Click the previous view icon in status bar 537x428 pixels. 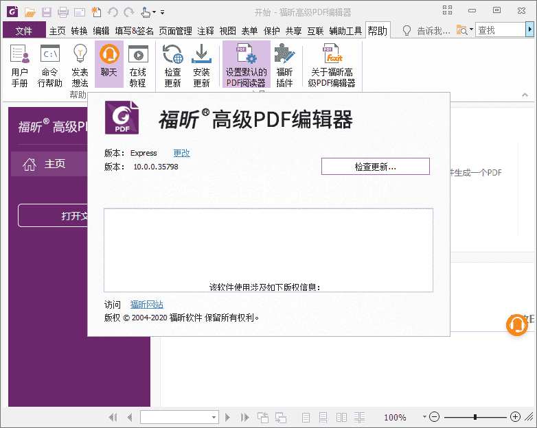(263, 417)
